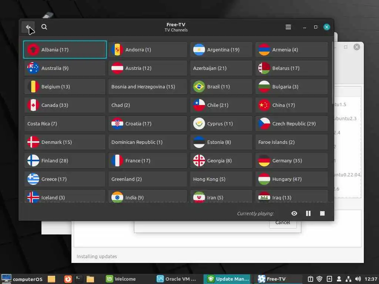Click the Georgia flag icon
This screenshot has width=379, height=284.
click(x=199, y=160)
